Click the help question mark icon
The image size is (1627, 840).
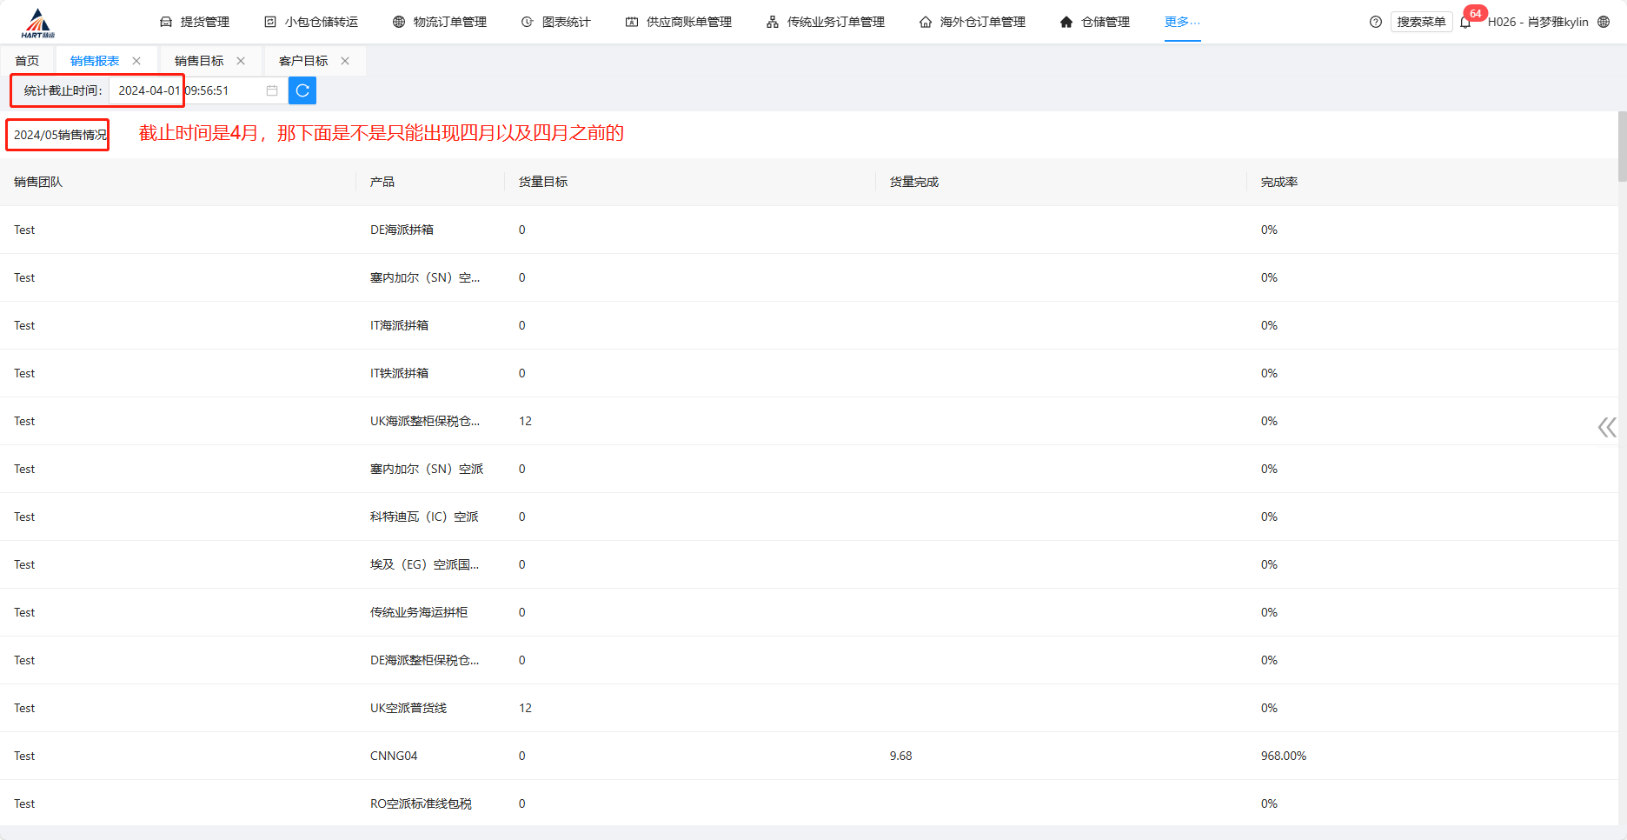pos(1375,22)
